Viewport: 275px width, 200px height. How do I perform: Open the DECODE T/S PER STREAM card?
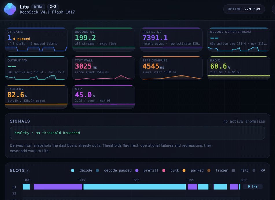click(x=239, y=40)
